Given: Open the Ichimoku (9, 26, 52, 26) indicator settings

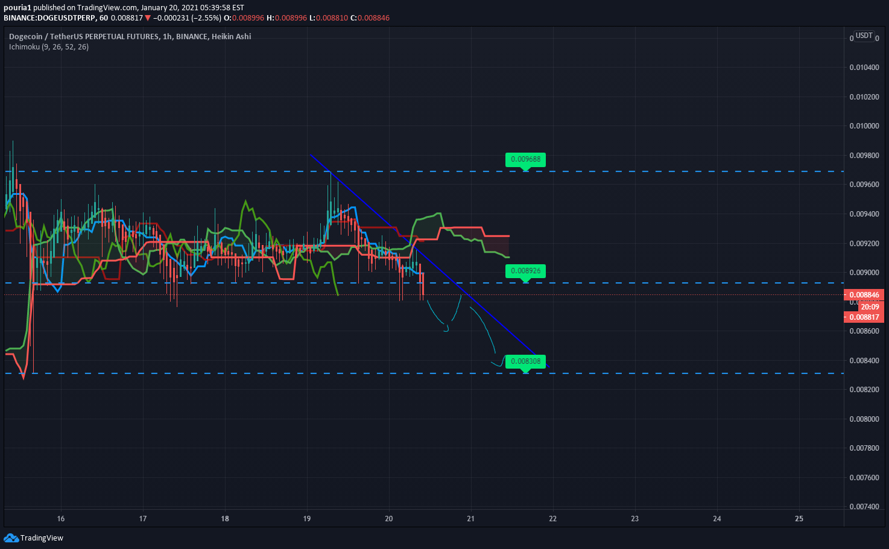Looking at the screenshot, I should point(48,46).
